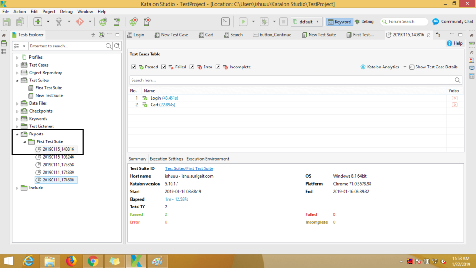This screenshot has width=476, height=268.
Task: Collapse the Test Suites folder
Action: [x=17, y=80]
